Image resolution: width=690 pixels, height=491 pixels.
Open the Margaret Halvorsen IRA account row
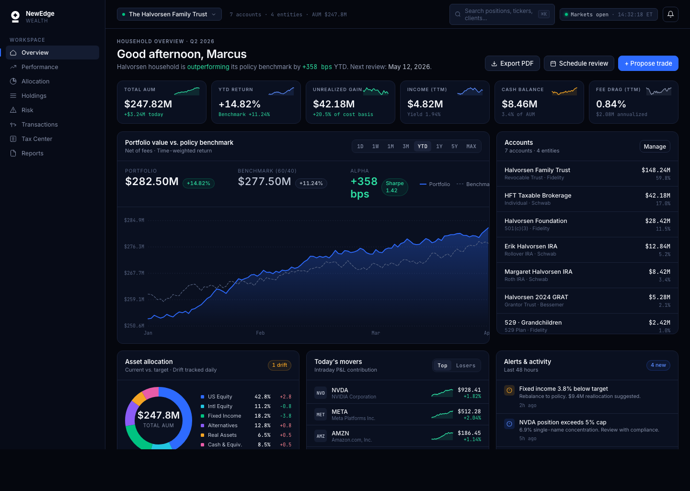click(587, 275)
